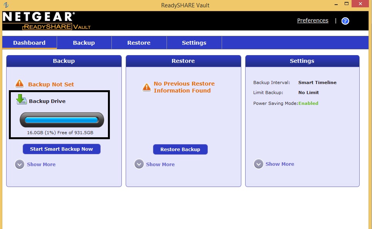Click 16.0GB (1%) Free of 931.5GB text
The image size is (372, 229).
(x=60, y=133)
